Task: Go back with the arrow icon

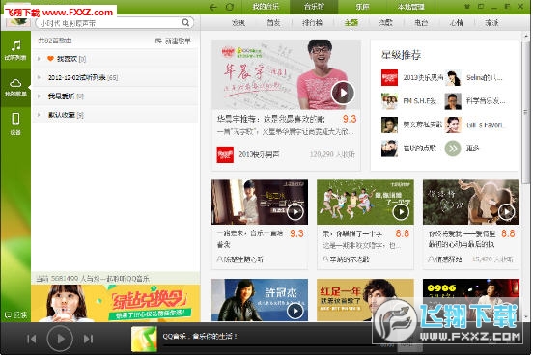Action: coord(213,7)
